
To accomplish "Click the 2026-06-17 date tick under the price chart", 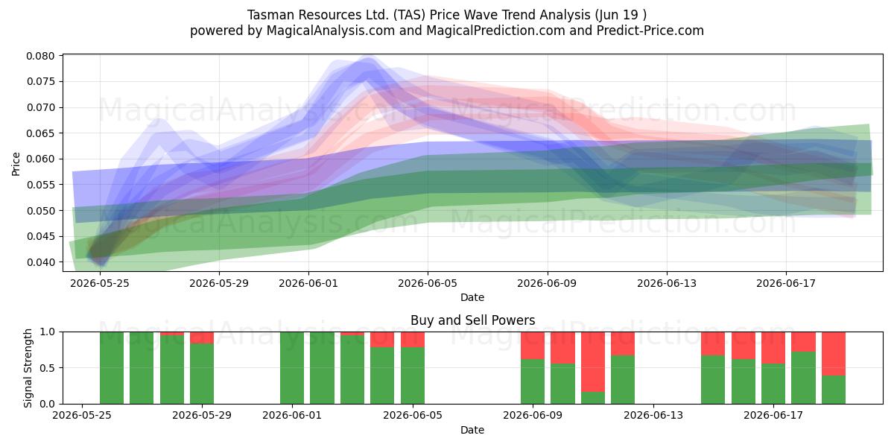I will coord(786,283).
